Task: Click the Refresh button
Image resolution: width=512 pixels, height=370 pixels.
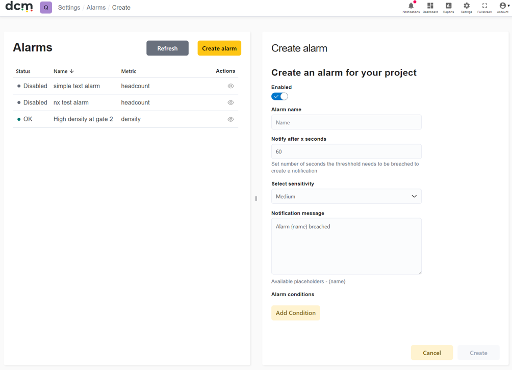Action: click(167, 48)
